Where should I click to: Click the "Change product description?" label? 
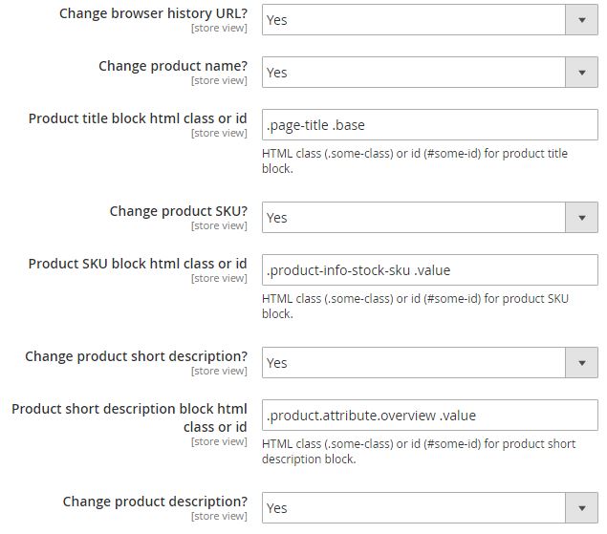pos(155,502)
